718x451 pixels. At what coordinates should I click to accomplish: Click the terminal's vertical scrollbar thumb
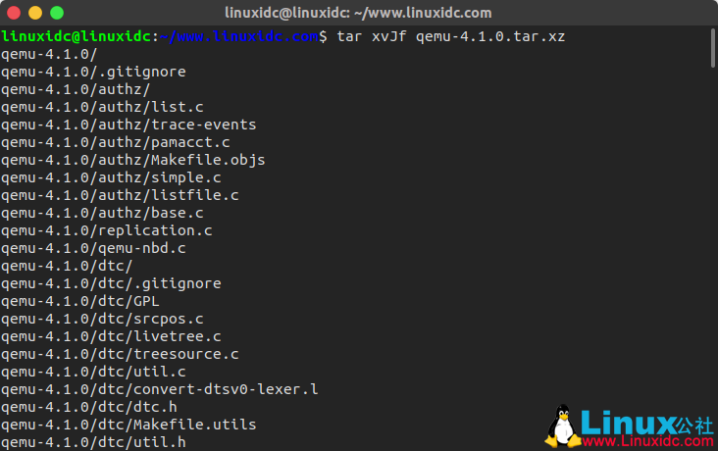[x=712, y=48]
